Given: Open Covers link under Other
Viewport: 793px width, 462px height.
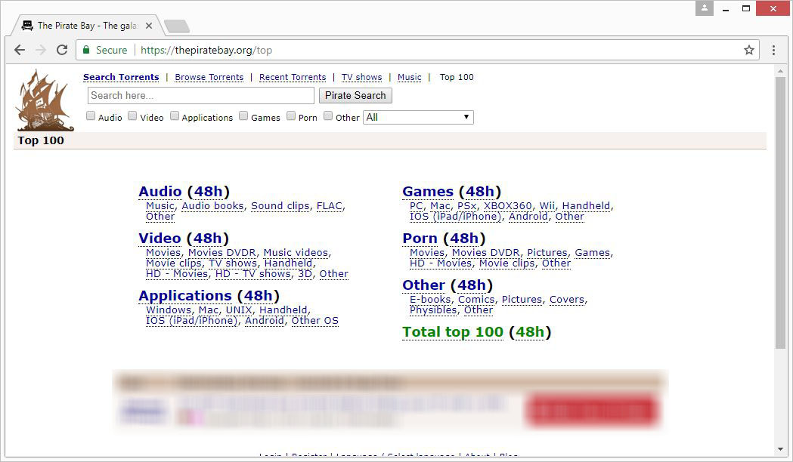Looking at the screenshot, I should tap(567, 300).
